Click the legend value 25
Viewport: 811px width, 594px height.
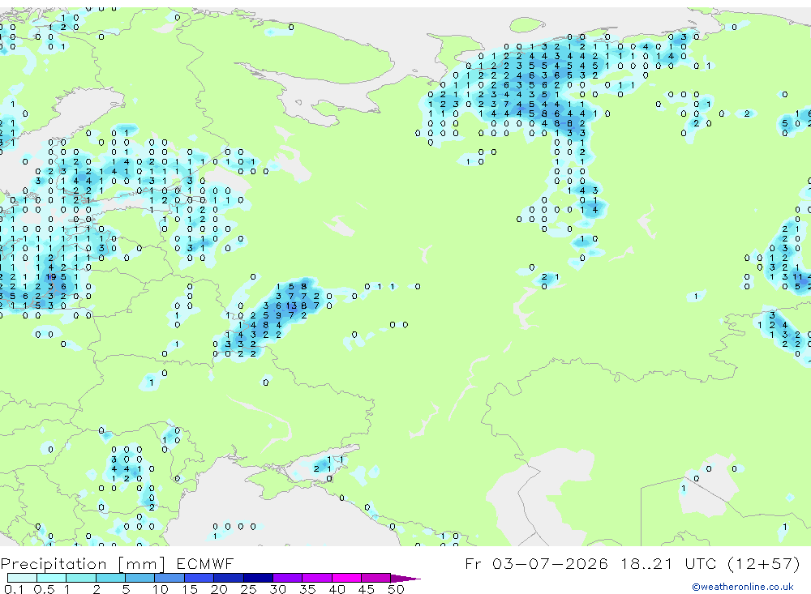[248, 589]
